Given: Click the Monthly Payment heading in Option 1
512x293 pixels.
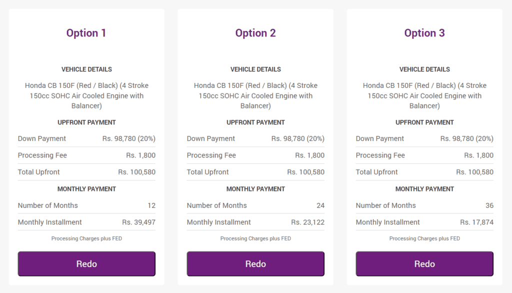Looking at the screenshot, I should point(86,189).
